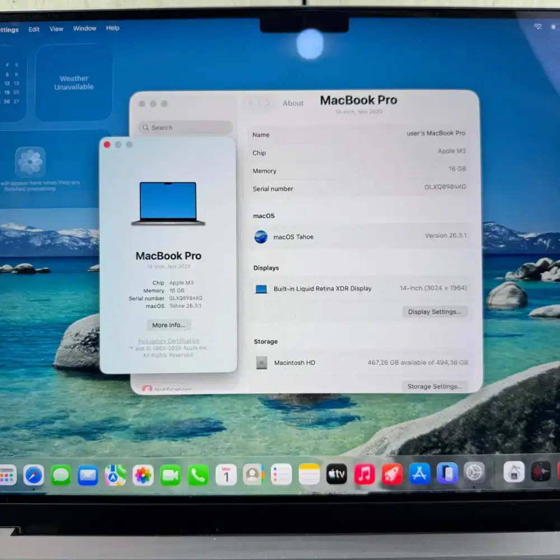
Task: Open Music from the Dock
Action: pos(365,474)
